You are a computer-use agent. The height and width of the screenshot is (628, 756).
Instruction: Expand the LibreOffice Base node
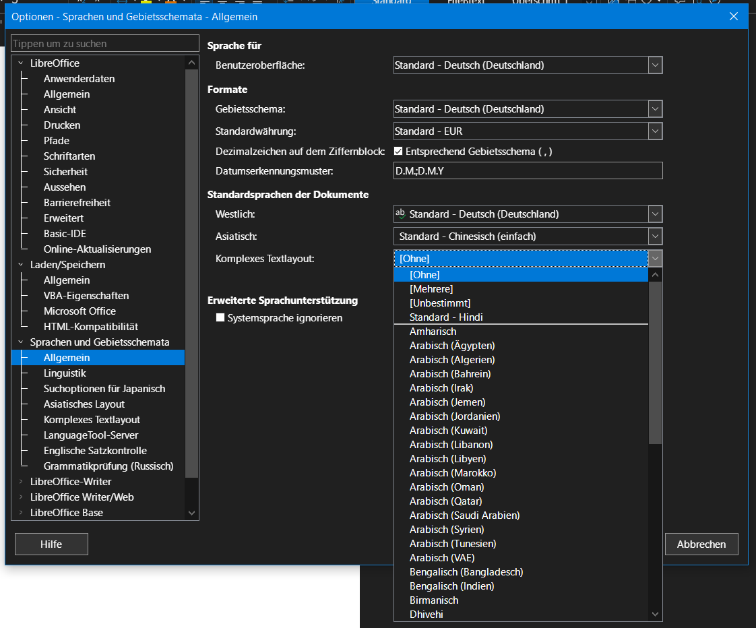point(21,512)
